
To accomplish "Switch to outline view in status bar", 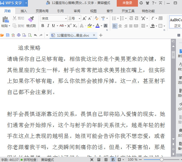I will [106, 160].
